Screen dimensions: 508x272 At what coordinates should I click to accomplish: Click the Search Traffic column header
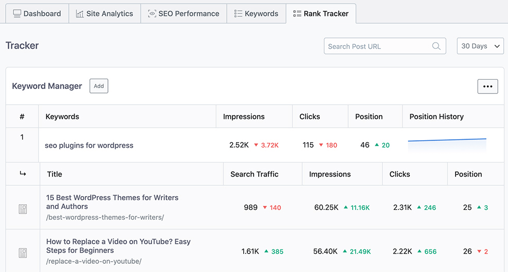click(255, 174)
